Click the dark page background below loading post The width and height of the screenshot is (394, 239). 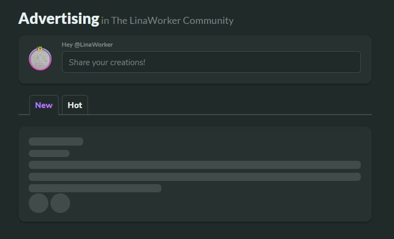click(x=195, y=230)
